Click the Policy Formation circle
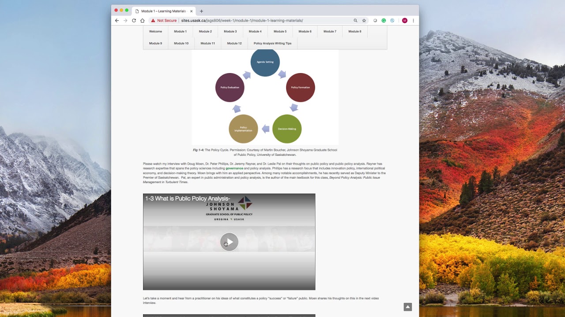 [301, 87]
